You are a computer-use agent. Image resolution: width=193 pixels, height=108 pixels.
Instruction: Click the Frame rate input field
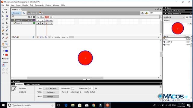91,88
